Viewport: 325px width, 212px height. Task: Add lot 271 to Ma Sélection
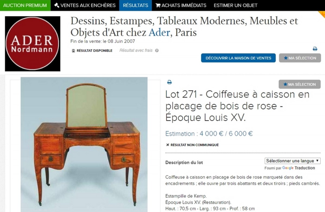click(300, 84)
